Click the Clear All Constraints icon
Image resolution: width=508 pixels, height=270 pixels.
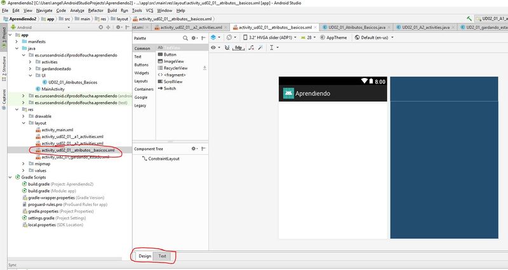pyautogui.click(x=251, y=48)
